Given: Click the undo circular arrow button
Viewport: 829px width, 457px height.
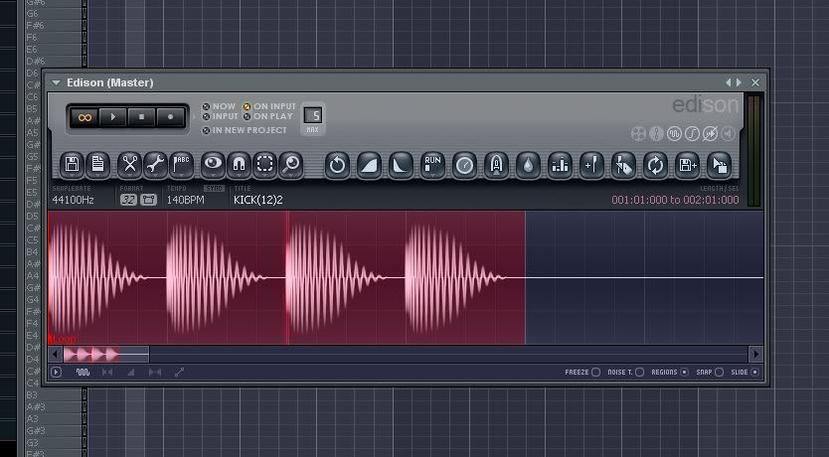Looking at the screenshot, I should [337, 165].
